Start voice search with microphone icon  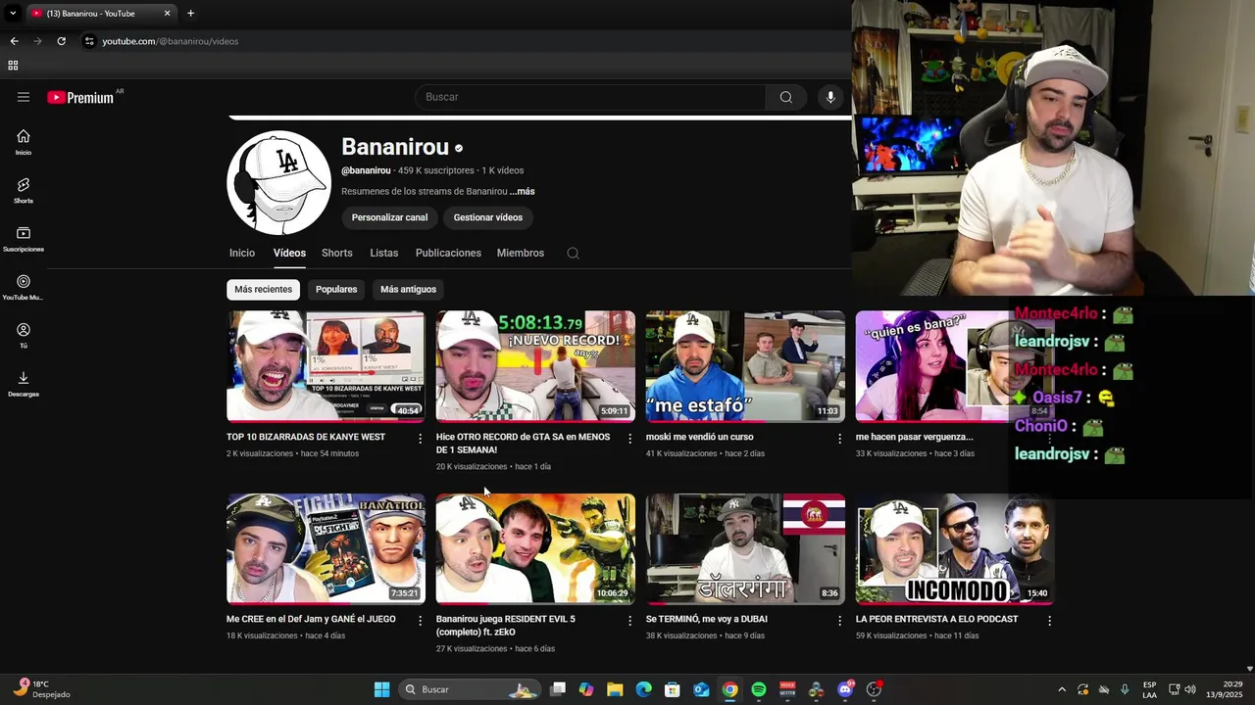tap(830, 97)
